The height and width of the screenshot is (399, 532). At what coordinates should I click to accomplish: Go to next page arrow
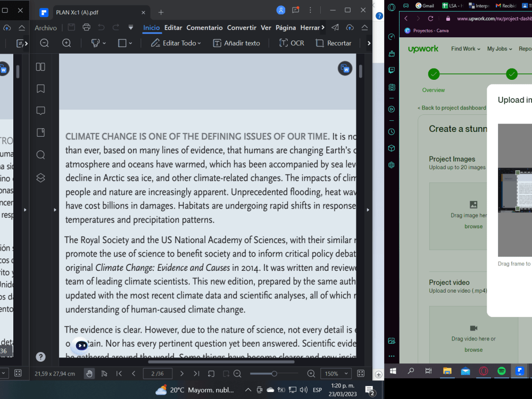182,373
